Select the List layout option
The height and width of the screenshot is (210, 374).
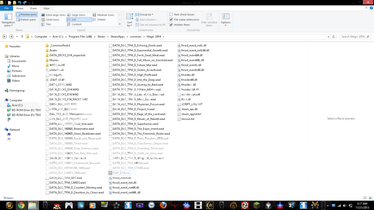(x=79, y=20)
